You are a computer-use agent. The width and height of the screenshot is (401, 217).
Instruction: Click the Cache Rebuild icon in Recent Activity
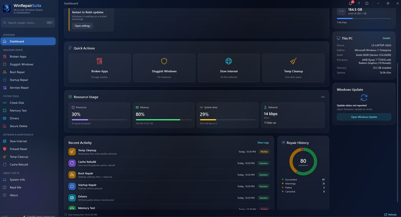(72, 163)
